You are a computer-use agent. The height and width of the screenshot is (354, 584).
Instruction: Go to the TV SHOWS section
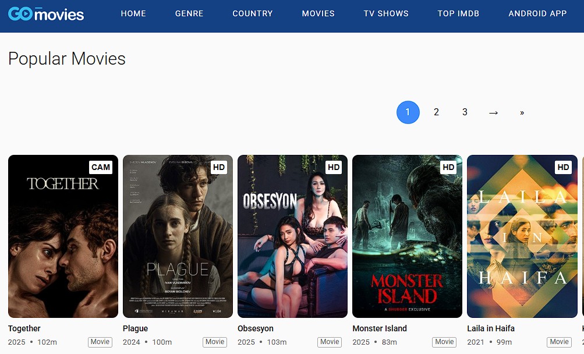pos(386,13)
